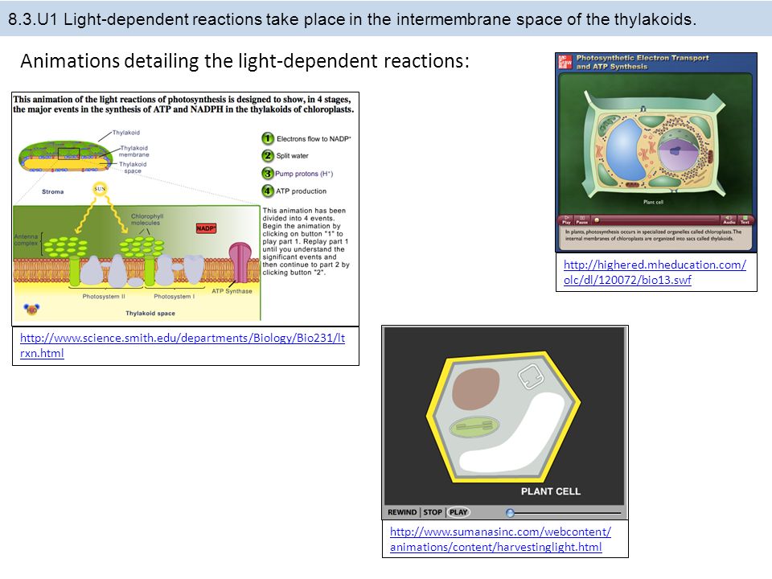The image size is (772, 579).
Task: Click the 'ATP production' label
Action: click(x=301, y=191)
